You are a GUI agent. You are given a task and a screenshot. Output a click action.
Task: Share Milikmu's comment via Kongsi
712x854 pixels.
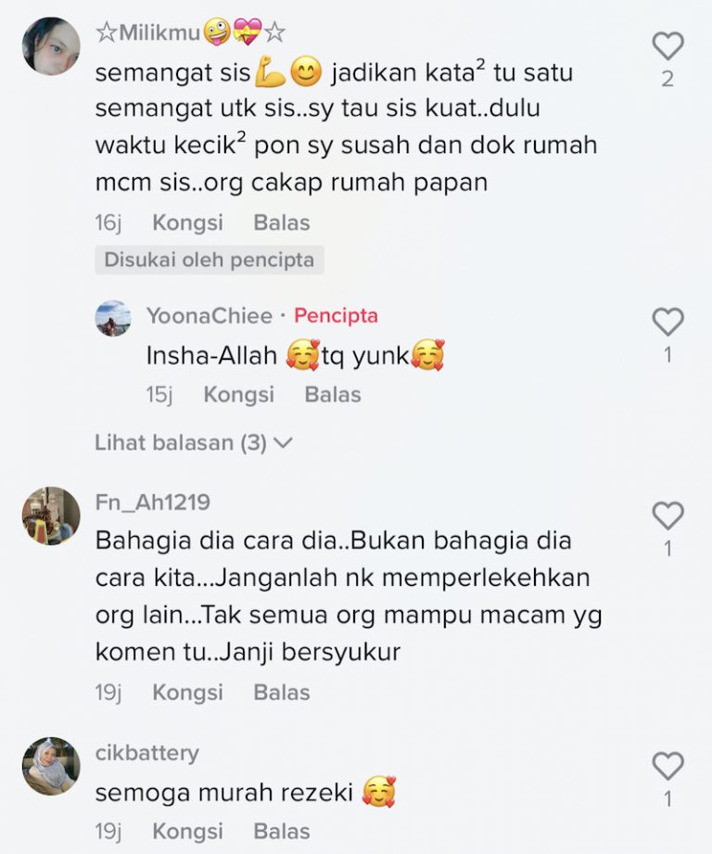(188, 223)
